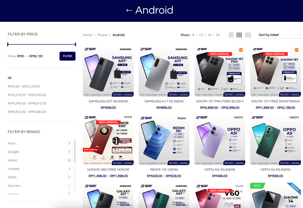Viewport: 303px width, 208px height.
Task: Go to Home breadcrumb link
Action: tap(88, 35)
